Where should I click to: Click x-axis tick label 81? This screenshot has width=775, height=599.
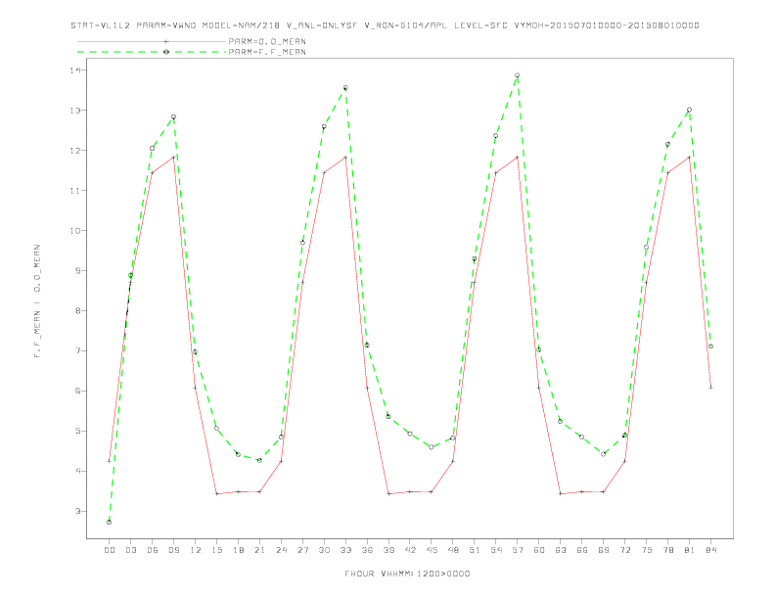(690, 550)
